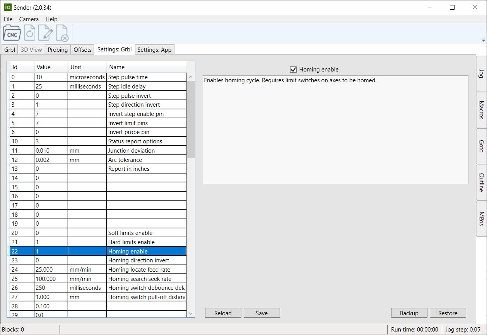The height and width of the screenshot is (335, 487).
Task: Click the toolbar overflow arrow at right
Action: click(483, 40)
